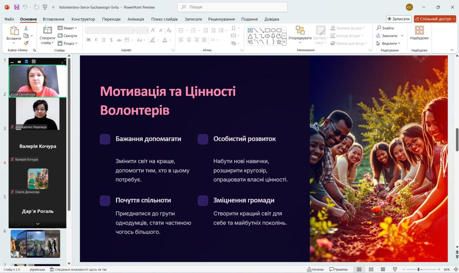Click the Save icon in title bar

point(16,7)
